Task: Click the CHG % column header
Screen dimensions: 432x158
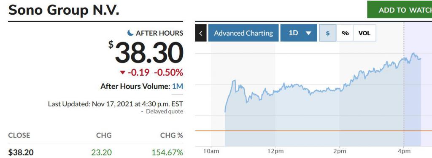Action: [x=171, y=135]
